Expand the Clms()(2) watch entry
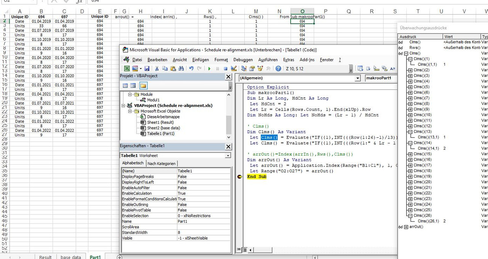The image size is (488, 259). 410,70
